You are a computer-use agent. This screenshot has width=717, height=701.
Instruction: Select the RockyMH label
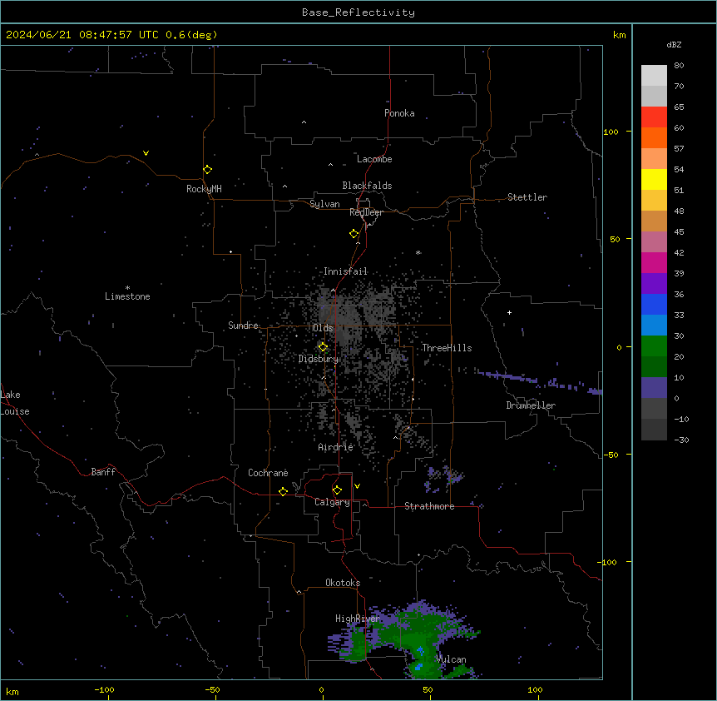(204, 189)
